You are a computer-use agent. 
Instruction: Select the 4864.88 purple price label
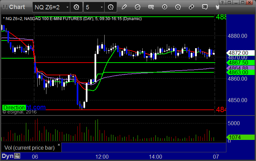point(241,68)
